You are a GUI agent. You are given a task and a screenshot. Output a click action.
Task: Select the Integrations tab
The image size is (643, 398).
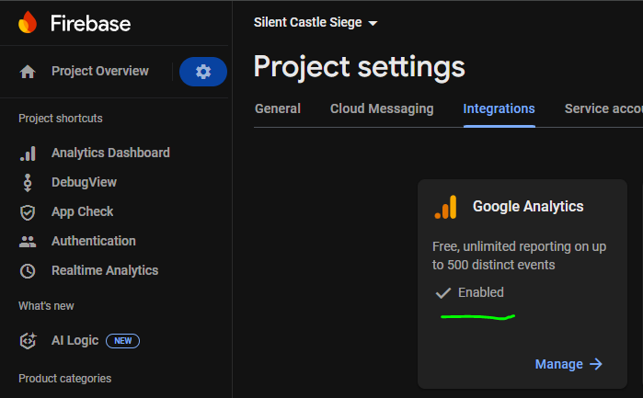(499, 108)
